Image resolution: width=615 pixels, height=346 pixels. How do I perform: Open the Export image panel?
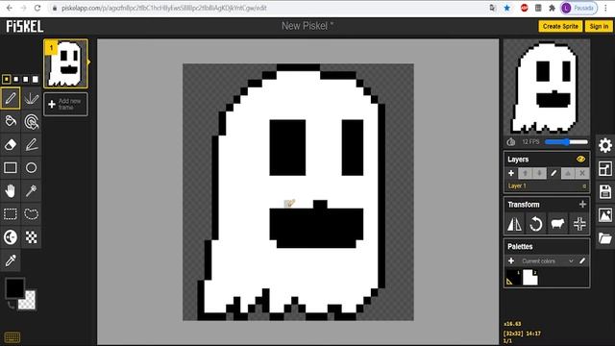[x=605, y=215]
